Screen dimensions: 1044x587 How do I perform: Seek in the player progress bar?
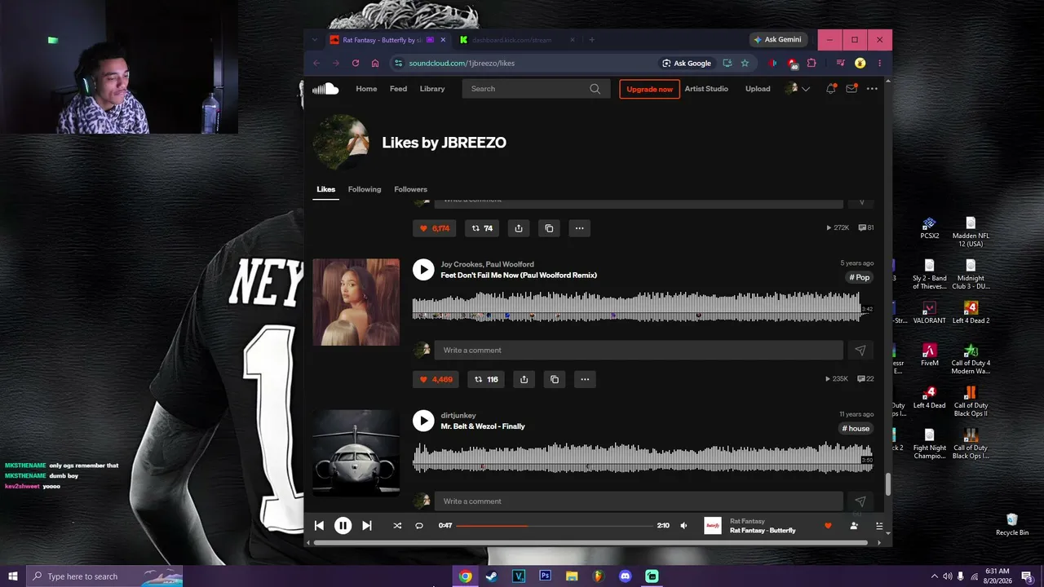click(x=555, y=526)
